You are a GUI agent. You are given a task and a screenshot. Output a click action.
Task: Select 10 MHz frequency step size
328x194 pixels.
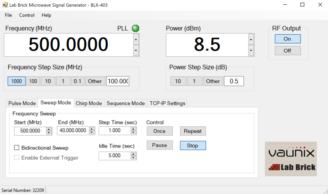pyautogui.click(x=48, y=81)
